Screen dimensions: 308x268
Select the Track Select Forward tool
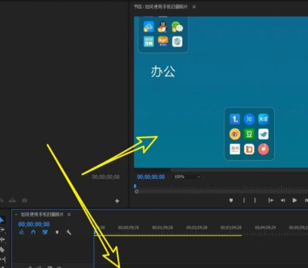click(2, 230)
